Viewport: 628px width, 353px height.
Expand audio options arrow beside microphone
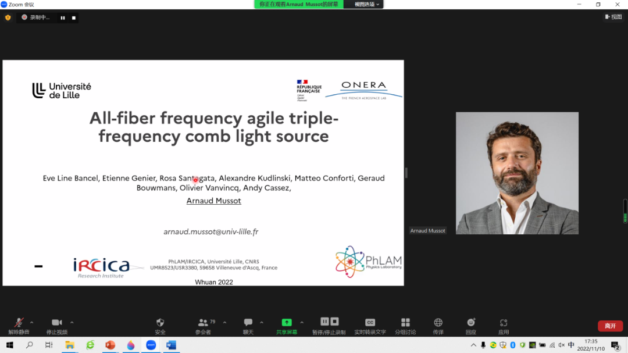(31, 322)
